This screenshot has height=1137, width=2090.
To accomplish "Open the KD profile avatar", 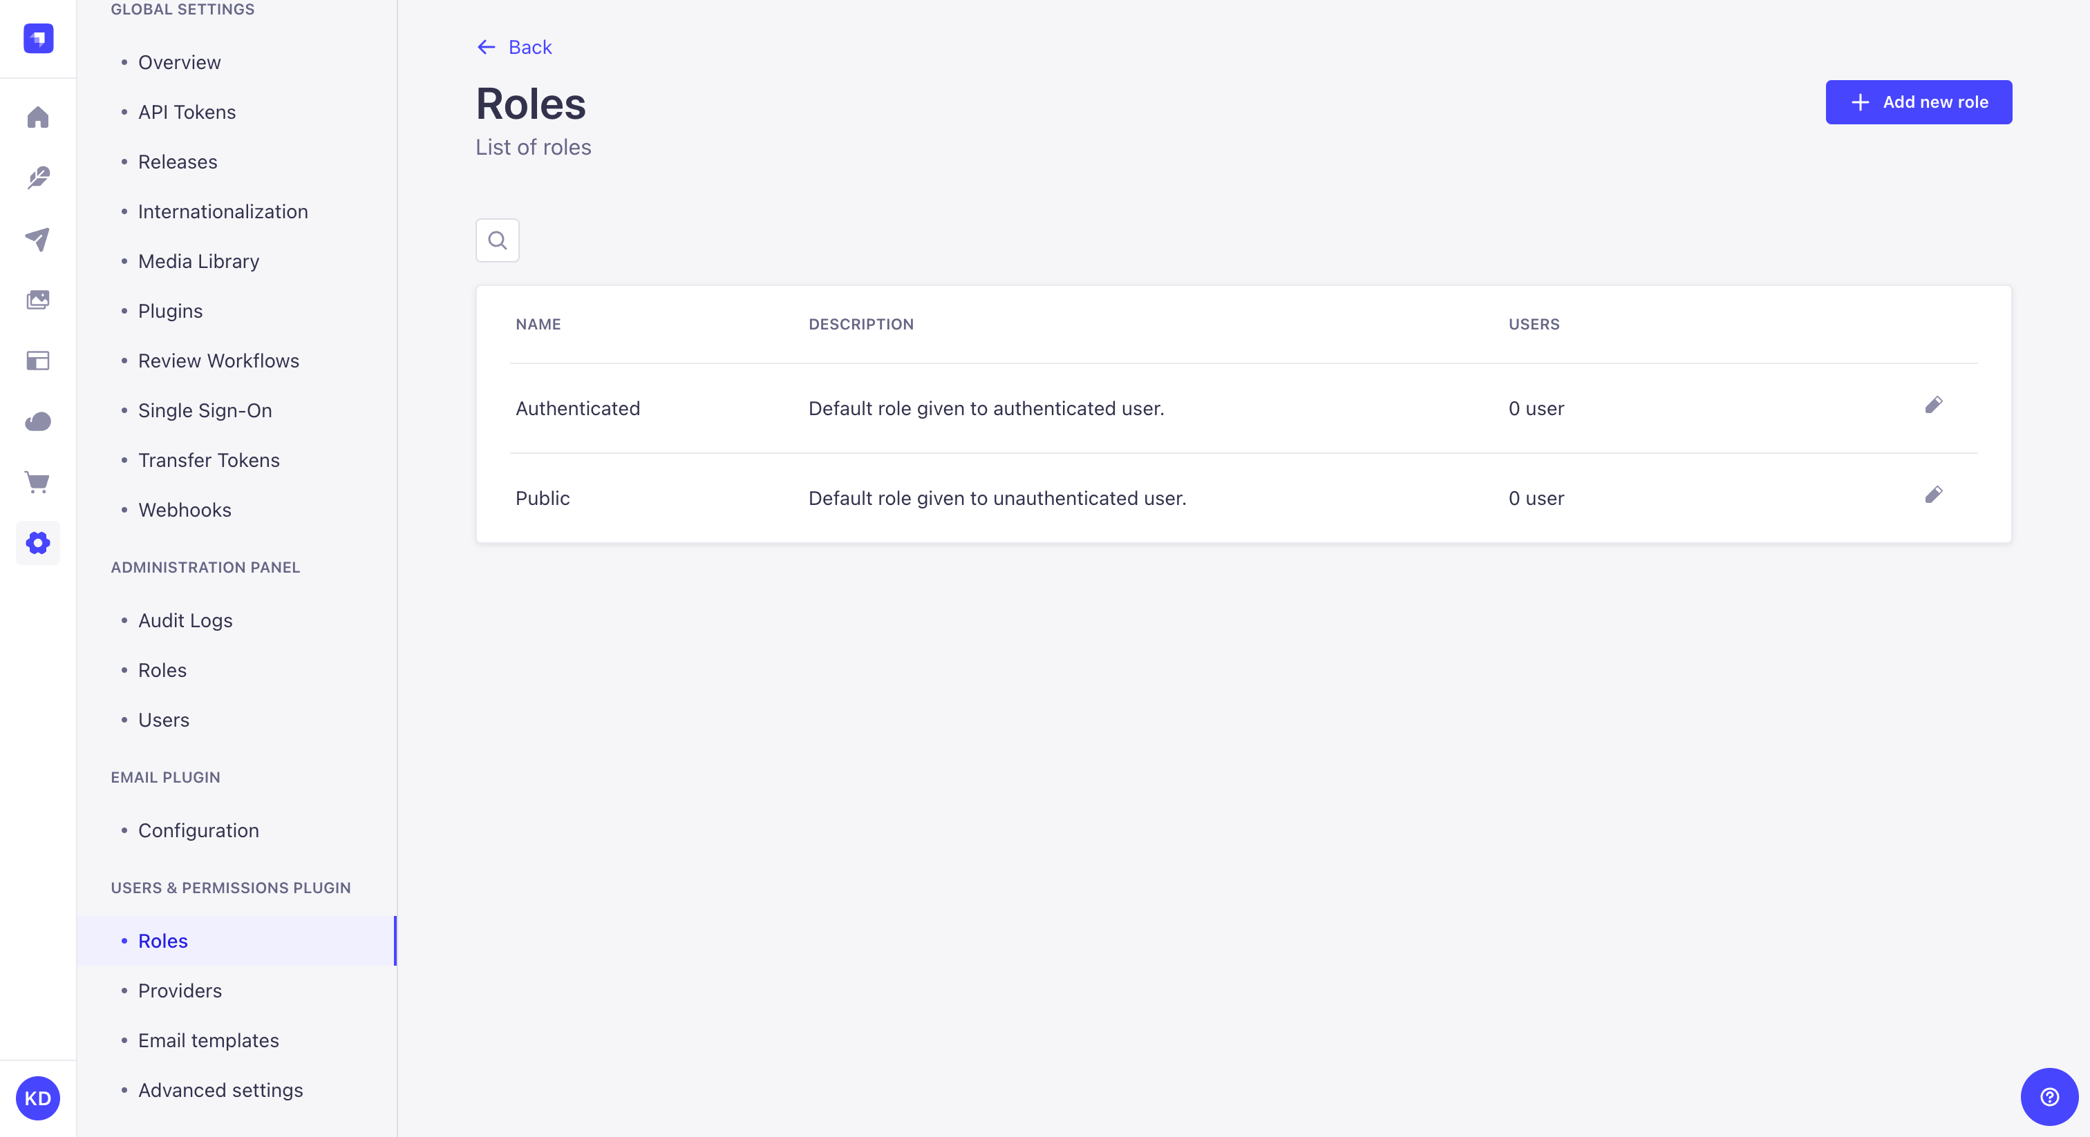I will [37, 1098].
